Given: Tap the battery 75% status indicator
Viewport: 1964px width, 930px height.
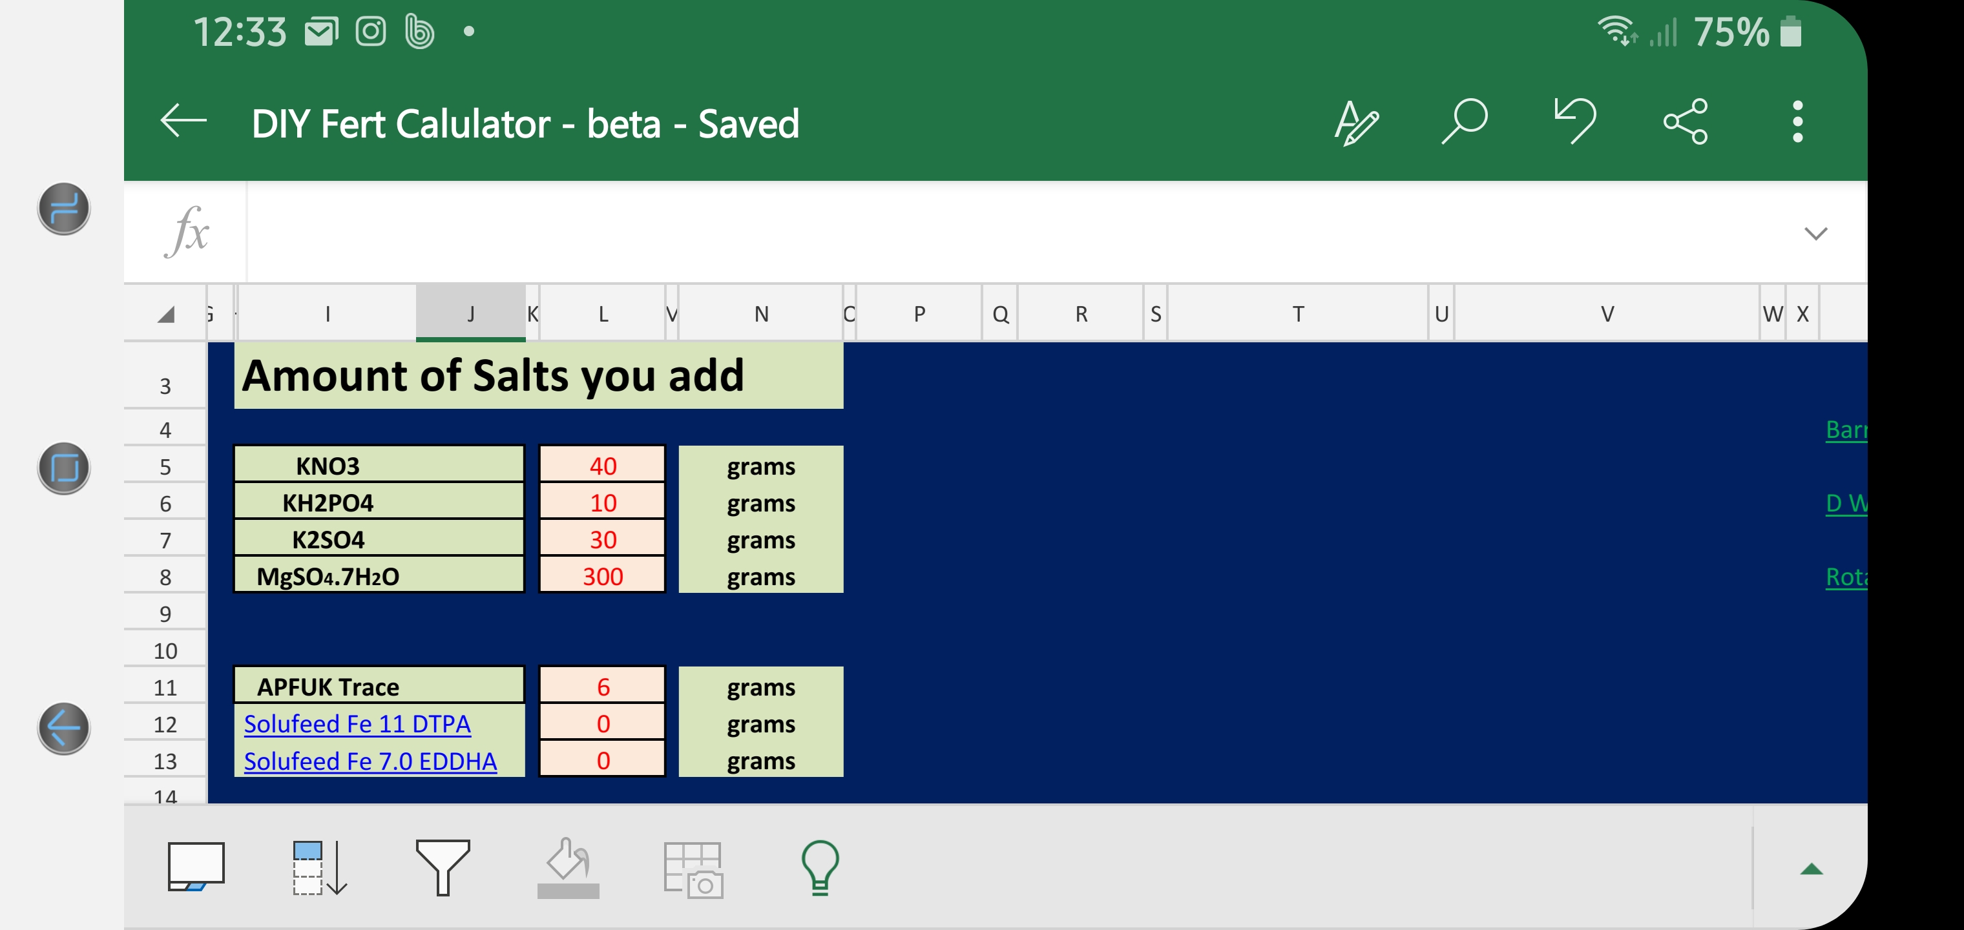Looking at the screenshot, I should (x=1747, y=32).
